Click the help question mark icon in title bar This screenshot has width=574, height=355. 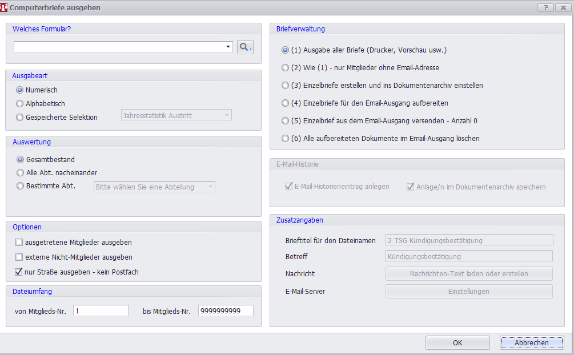click(545, 7)
